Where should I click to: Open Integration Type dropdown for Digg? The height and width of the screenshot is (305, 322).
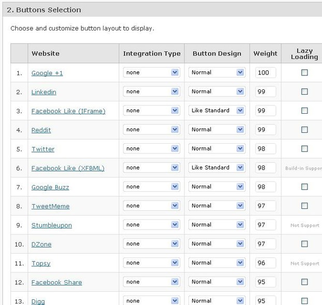click(152, 300)
